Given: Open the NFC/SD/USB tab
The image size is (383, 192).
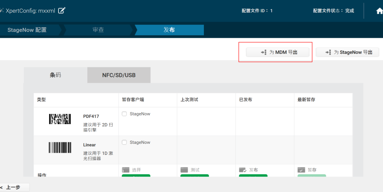Looking at the screenshot, I should click(119, 75).
